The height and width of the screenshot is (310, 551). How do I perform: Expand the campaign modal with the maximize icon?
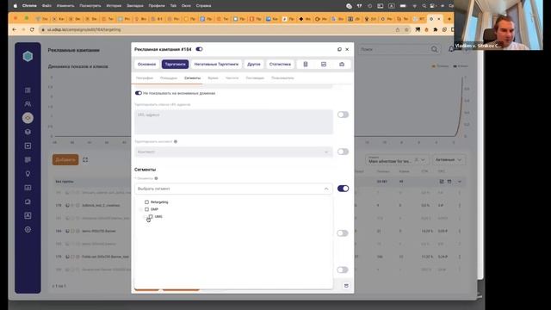point(339,49)
